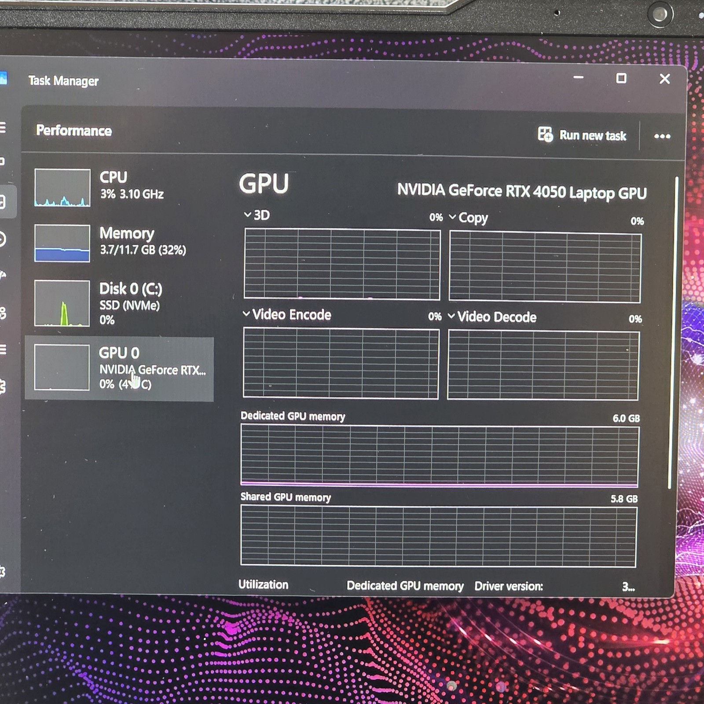Click the 6.0 GB dedicated memory value
The width and height of the screenshot is (704, 704).
pos(626,418)
